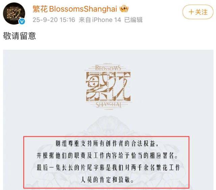
Task: Click the gold 繁花 logo in image
Action: [108, 86]
